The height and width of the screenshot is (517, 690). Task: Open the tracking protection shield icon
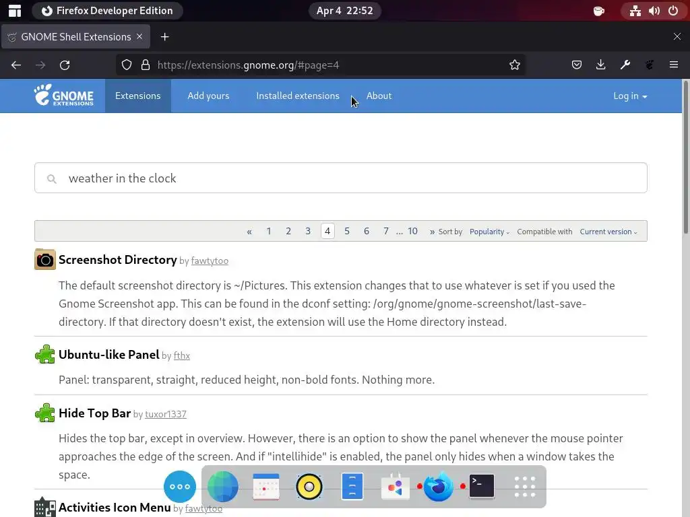click(127, 65)
